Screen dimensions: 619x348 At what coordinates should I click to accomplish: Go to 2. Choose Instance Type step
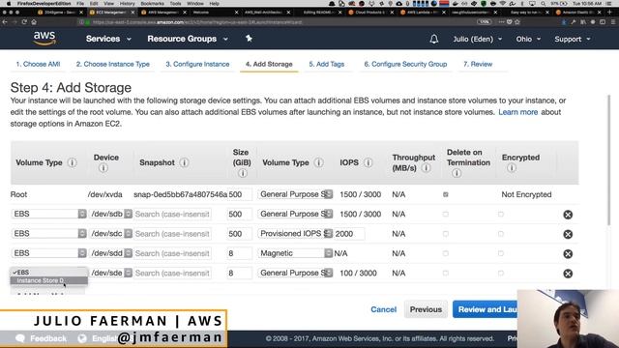pos(113,64)
